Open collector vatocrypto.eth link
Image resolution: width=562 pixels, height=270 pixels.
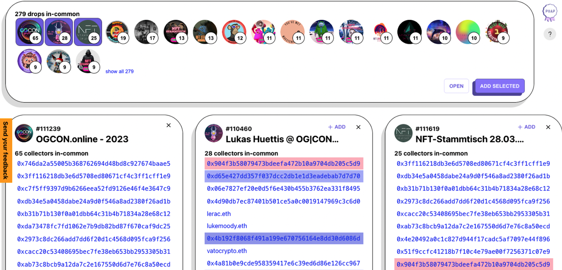tap(227, 251)
